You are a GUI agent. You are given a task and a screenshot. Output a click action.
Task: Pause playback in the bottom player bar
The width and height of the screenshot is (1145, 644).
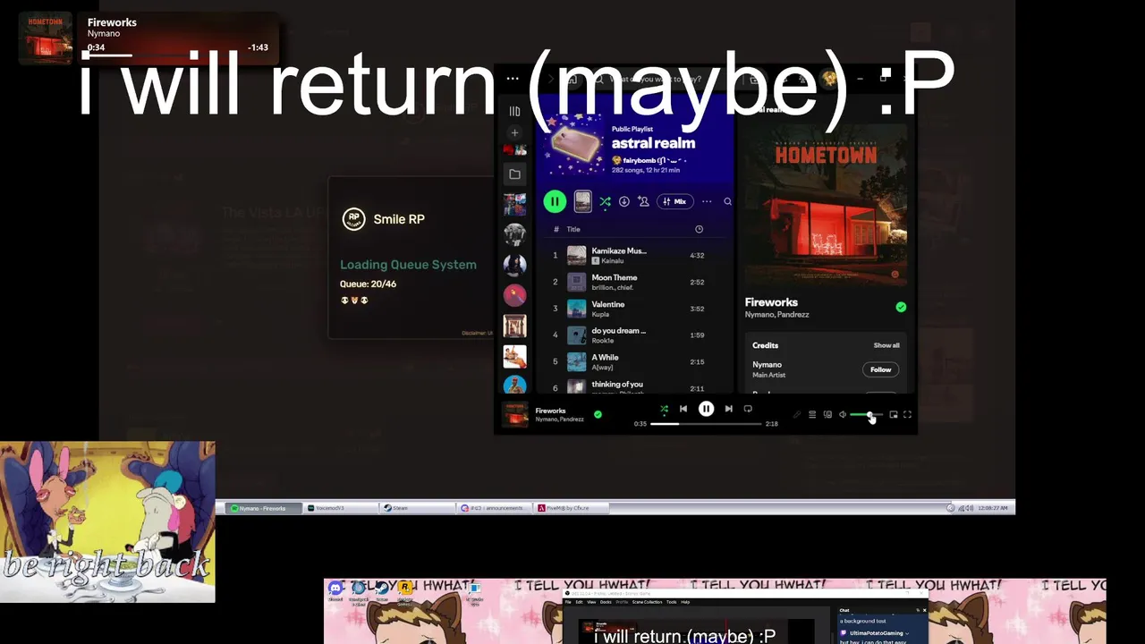point(706,409)
